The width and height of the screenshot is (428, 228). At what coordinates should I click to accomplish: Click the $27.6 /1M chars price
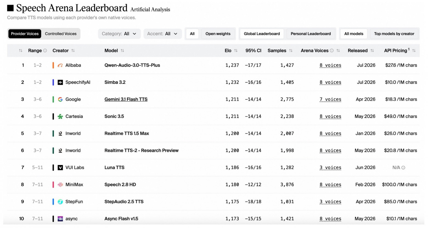401,65
